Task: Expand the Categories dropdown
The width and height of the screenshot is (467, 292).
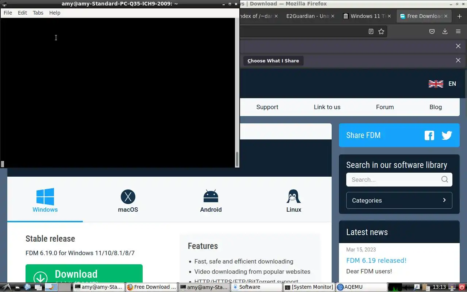Action: (x=399, y=200)
